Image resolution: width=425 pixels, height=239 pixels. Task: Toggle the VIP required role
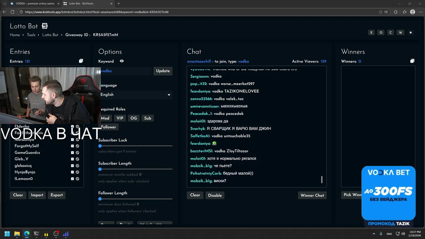pyautogui.click(x=120, y=118)
